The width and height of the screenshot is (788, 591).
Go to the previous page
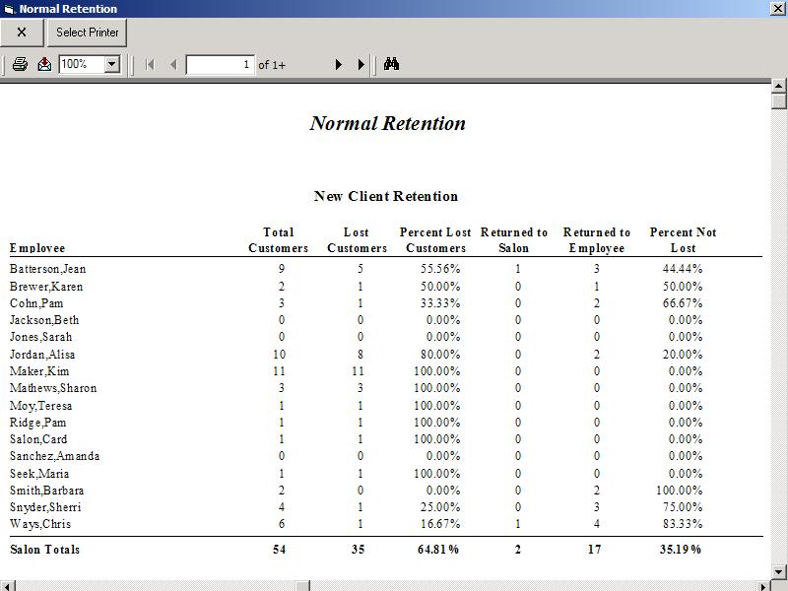click(173, 64)
